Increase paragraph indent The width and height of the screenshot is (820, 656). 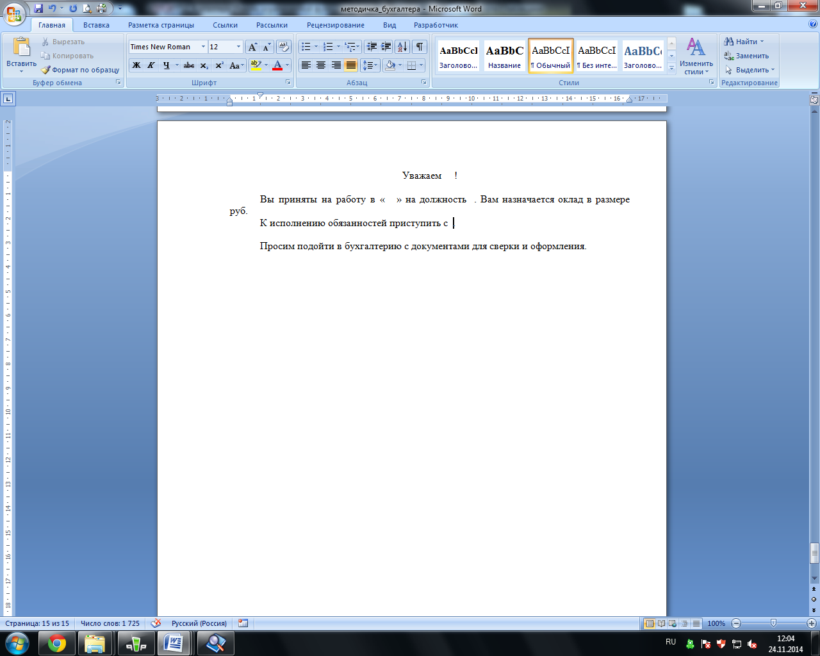coord(386,47)
